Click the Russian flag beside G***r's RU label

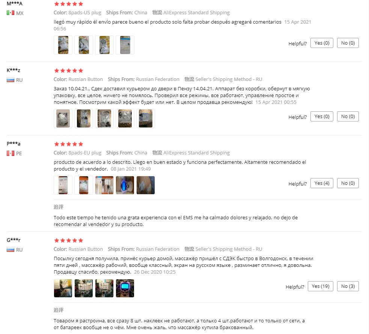[11, 250]
